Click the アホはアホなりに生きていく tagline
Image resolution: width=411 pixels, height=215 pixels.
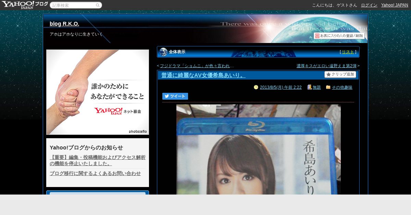pos(76,34)
